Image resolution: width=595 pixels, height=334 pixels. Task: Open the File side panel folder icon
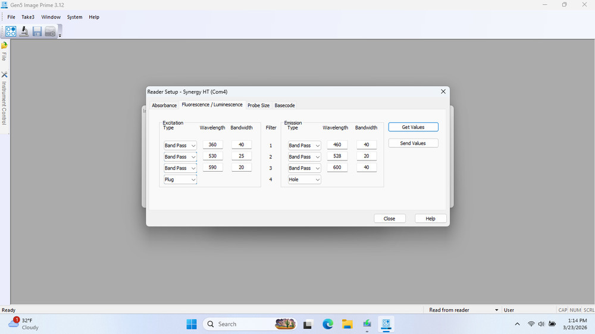(4, 45)
